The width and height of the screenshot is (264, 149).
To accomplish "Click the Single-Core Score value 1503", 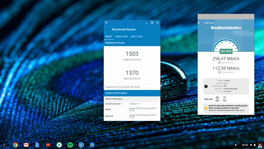I will (x=132, y=54).
